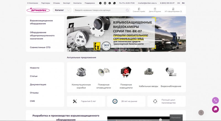This screenshot has width=221, height=121.
Task: Open the chat bubble widget
Action: (x=215, y=109)
